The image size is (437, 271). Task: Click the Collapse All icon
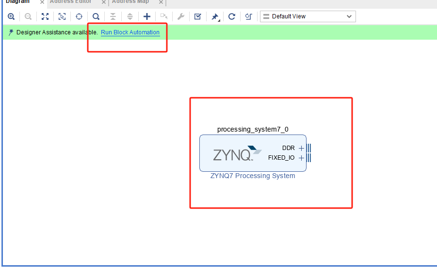(x=113, y=16)
